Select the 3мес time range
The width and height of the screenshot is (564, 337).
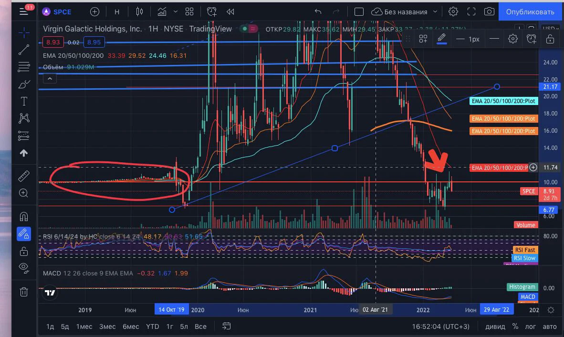[x=107, y=326]
